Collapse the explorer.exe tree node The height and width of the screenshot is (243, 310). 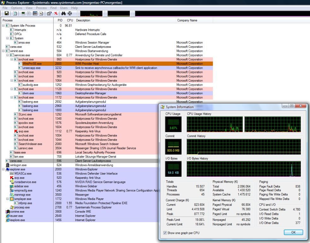click(3, 169)
